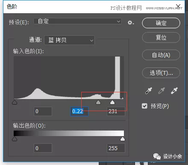Click the 选项(T)... options button

tap(161, 73)
